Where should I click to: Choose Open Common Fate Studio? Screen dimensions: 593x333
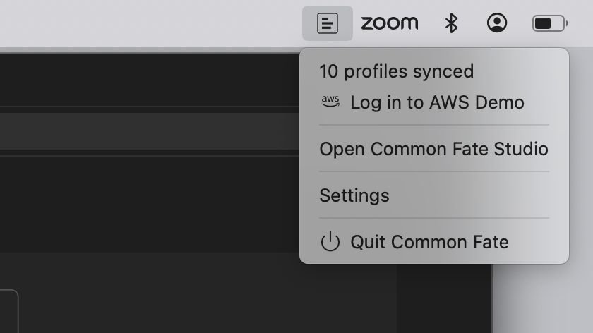(x=433, y=149)
